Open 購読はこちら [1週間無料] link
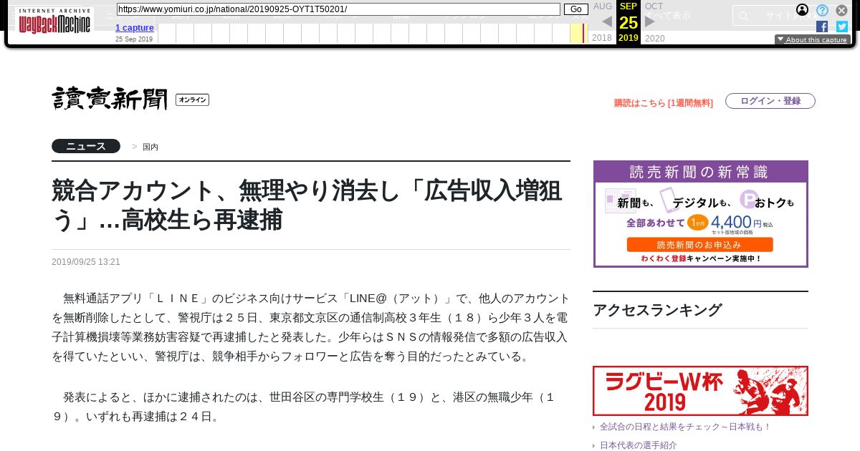The image size is (860, 451). (x=664, y=103)
